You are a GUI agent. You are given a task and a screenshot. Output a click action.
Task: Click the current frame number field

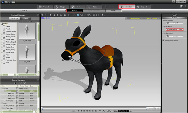[x=124, y=111]
